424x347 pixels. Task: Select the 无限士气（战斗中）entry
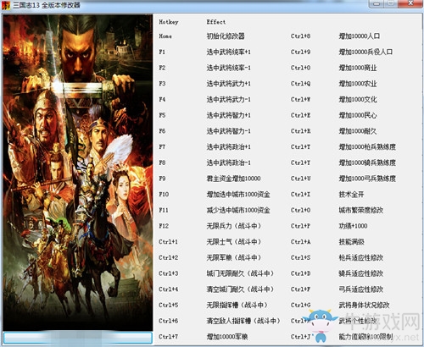point(234,241)
